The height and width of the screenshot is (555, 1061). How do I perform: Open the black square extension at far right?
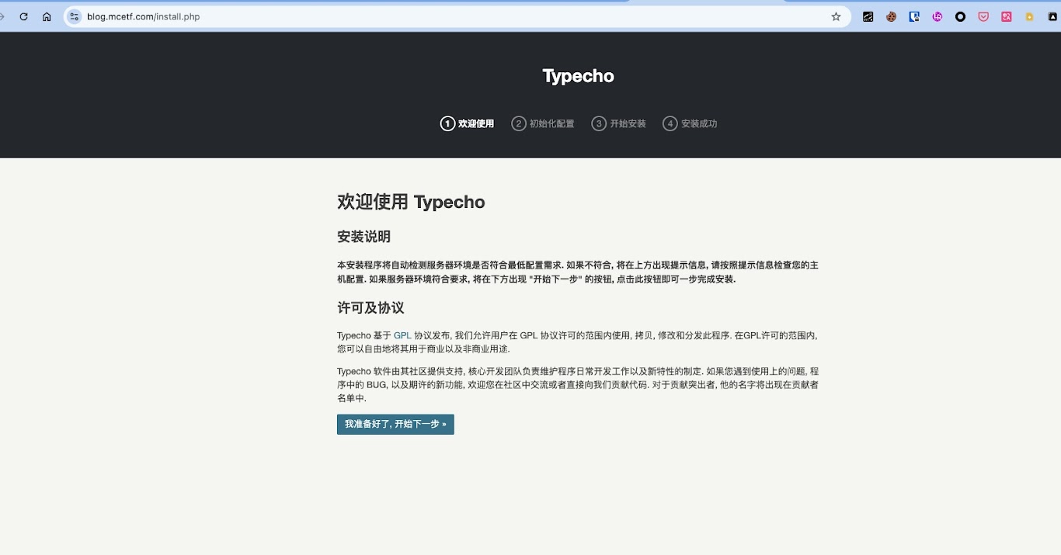click(x=1053, y=16)
